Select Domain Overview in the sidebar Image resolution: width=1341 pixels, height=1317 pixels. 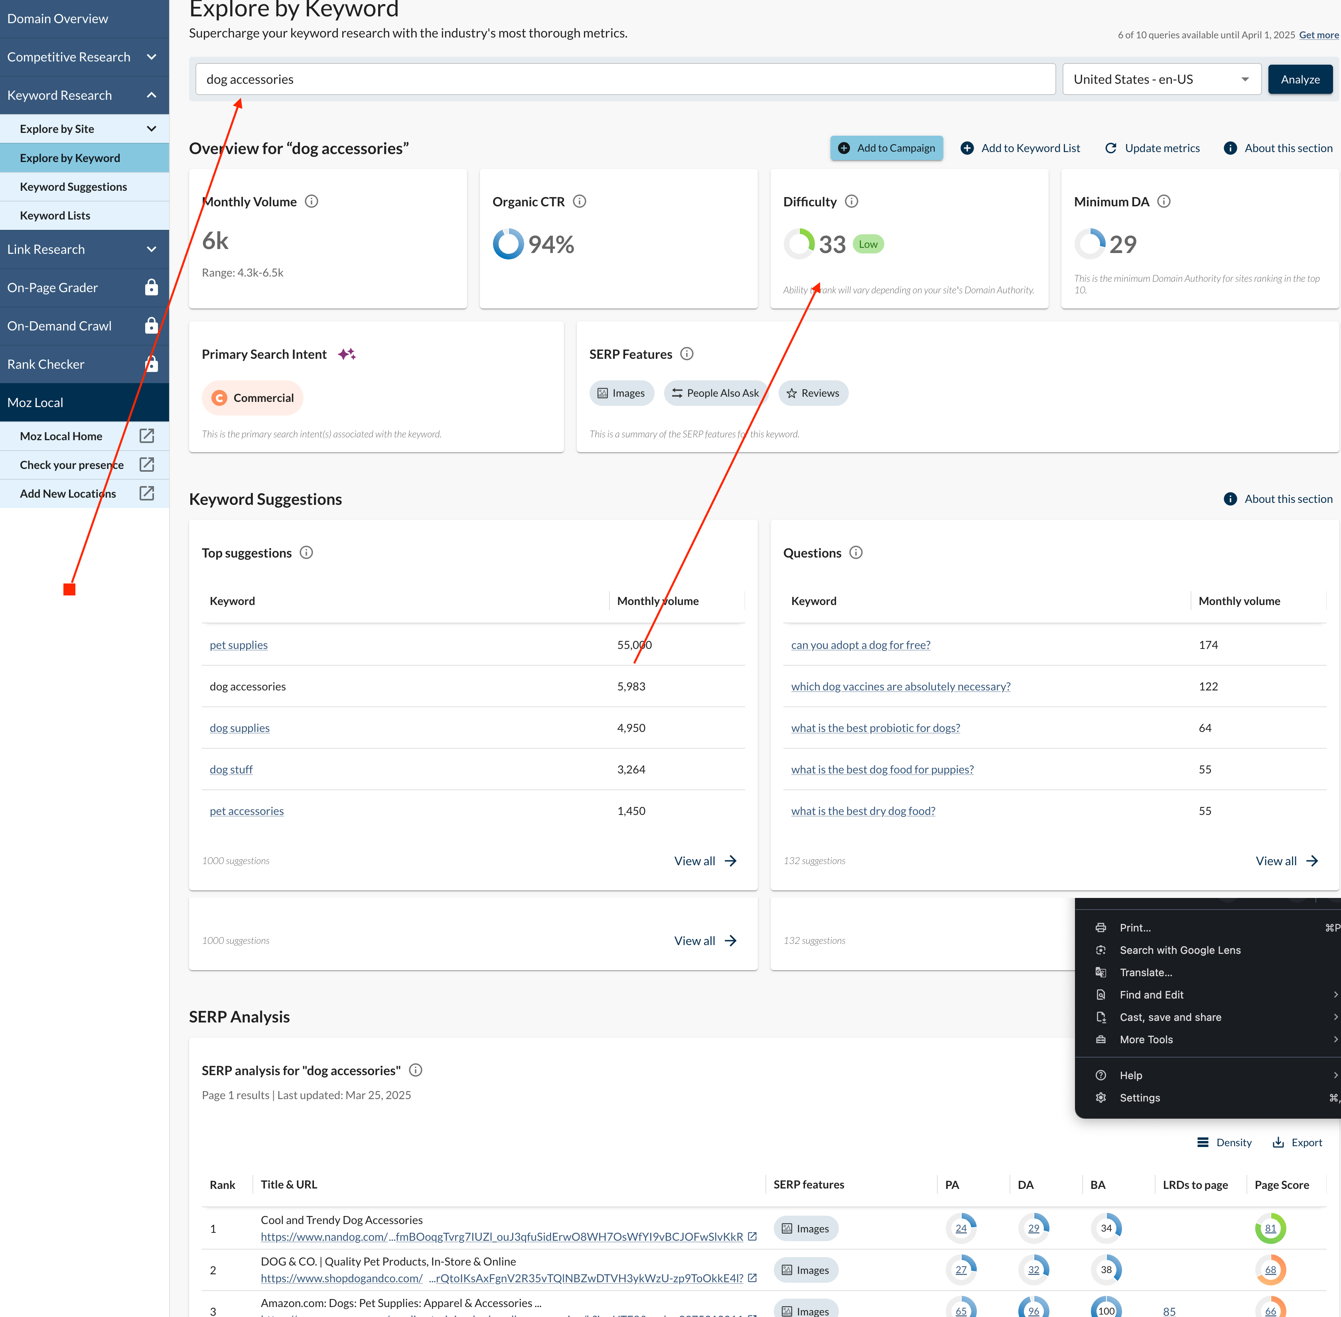pyautogui.click(x=84, y=19)
